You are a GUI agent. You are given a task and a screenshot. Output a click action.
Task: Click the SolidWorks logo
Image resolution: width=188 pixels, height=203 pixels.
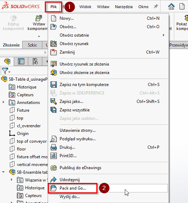click(x=21, y=6)
